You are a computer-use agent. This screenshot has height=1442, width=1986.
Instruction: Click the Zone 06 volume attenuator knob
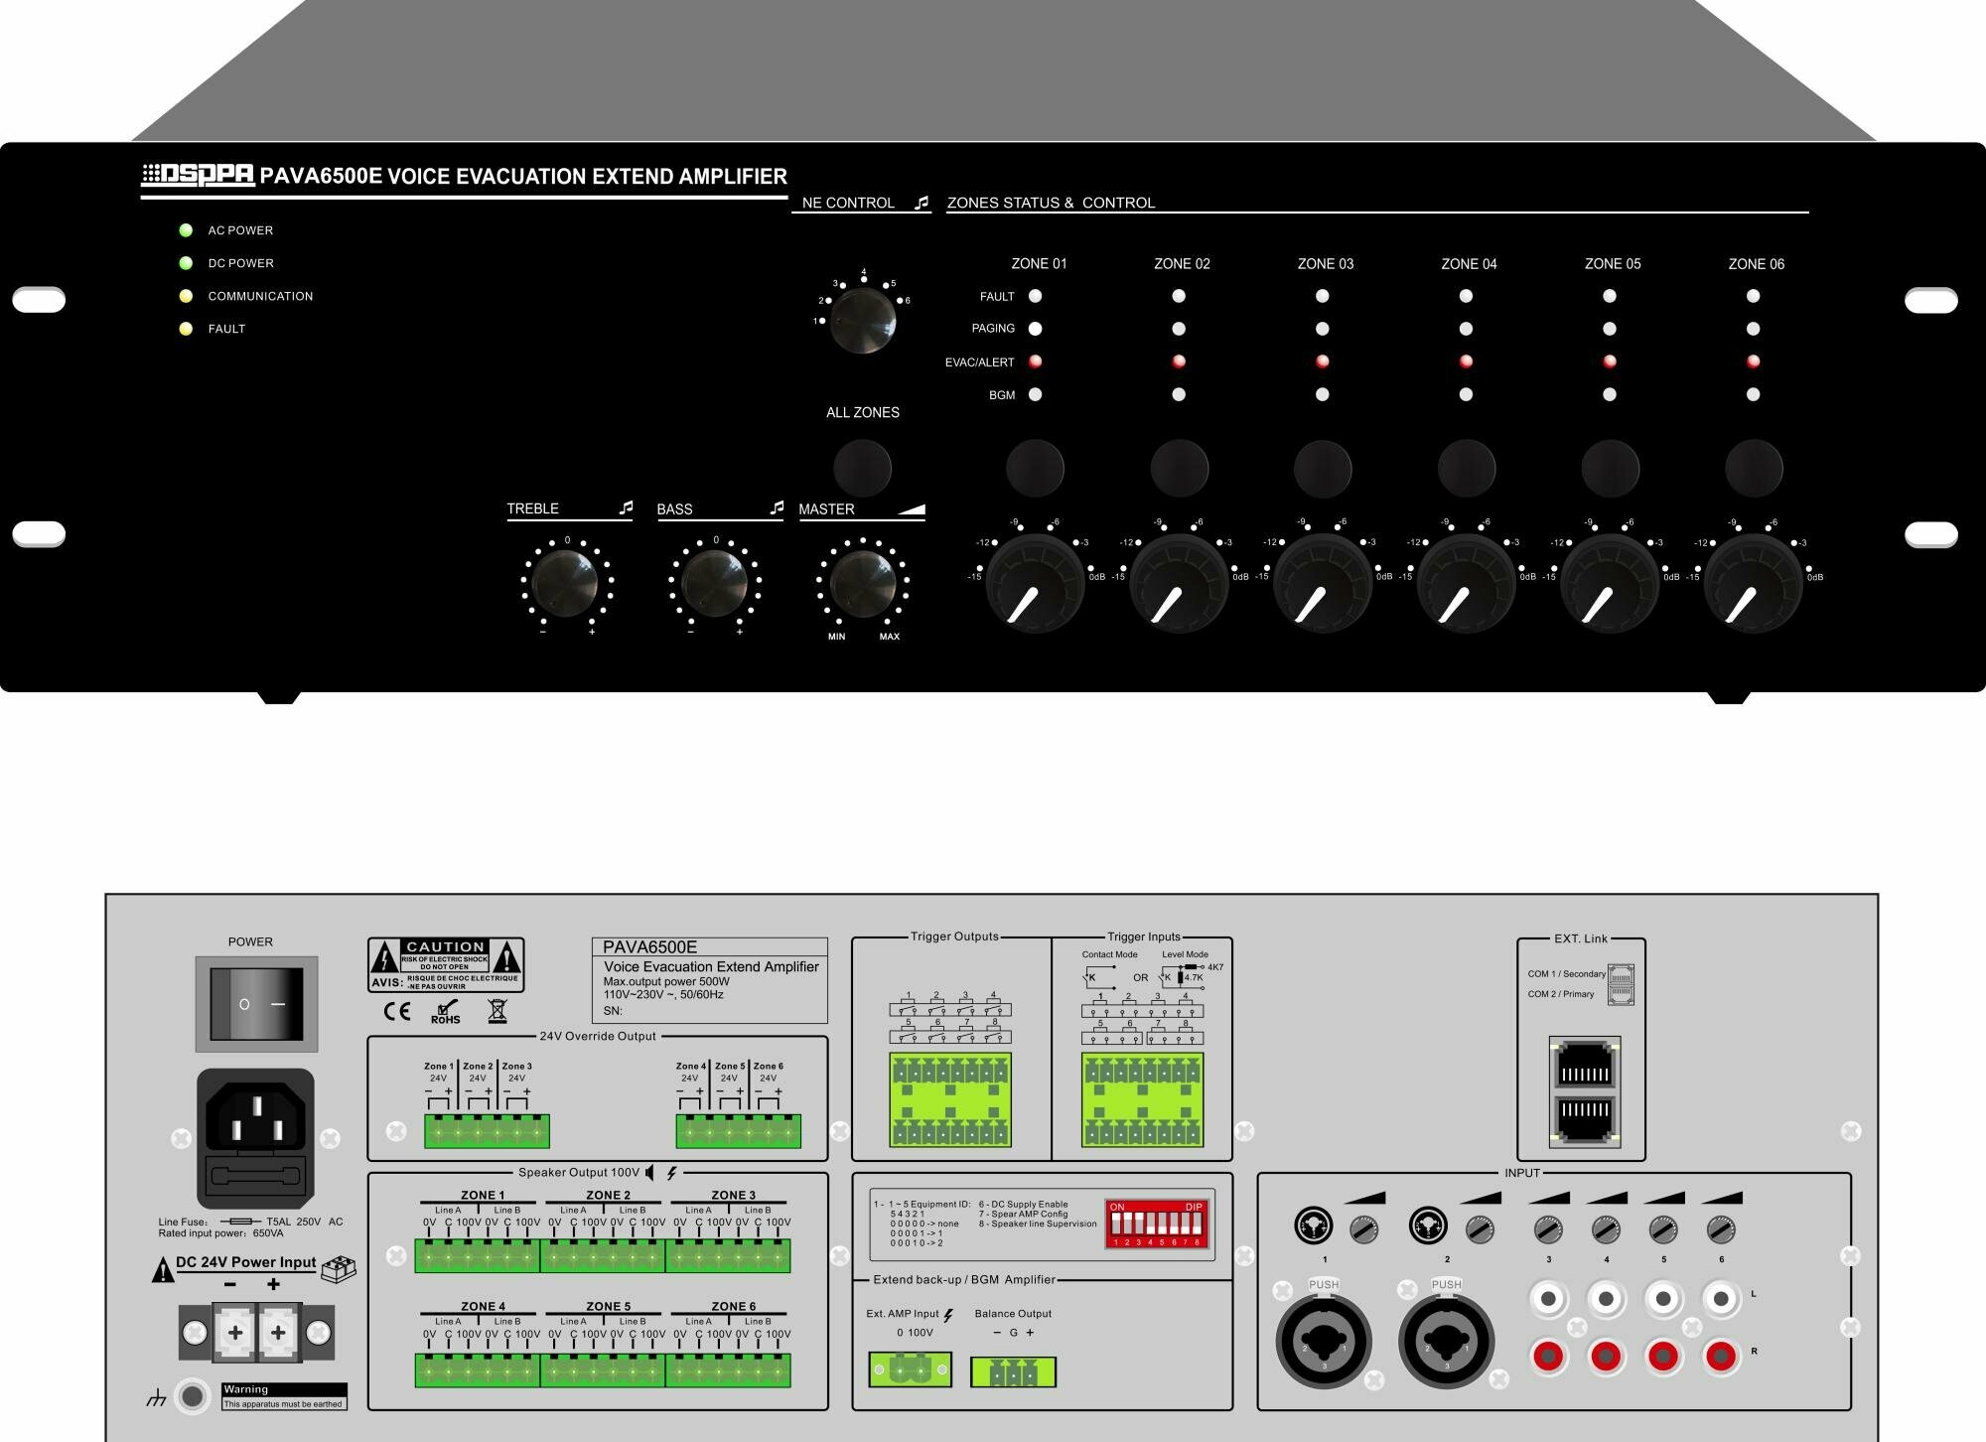click(1753, 584)
